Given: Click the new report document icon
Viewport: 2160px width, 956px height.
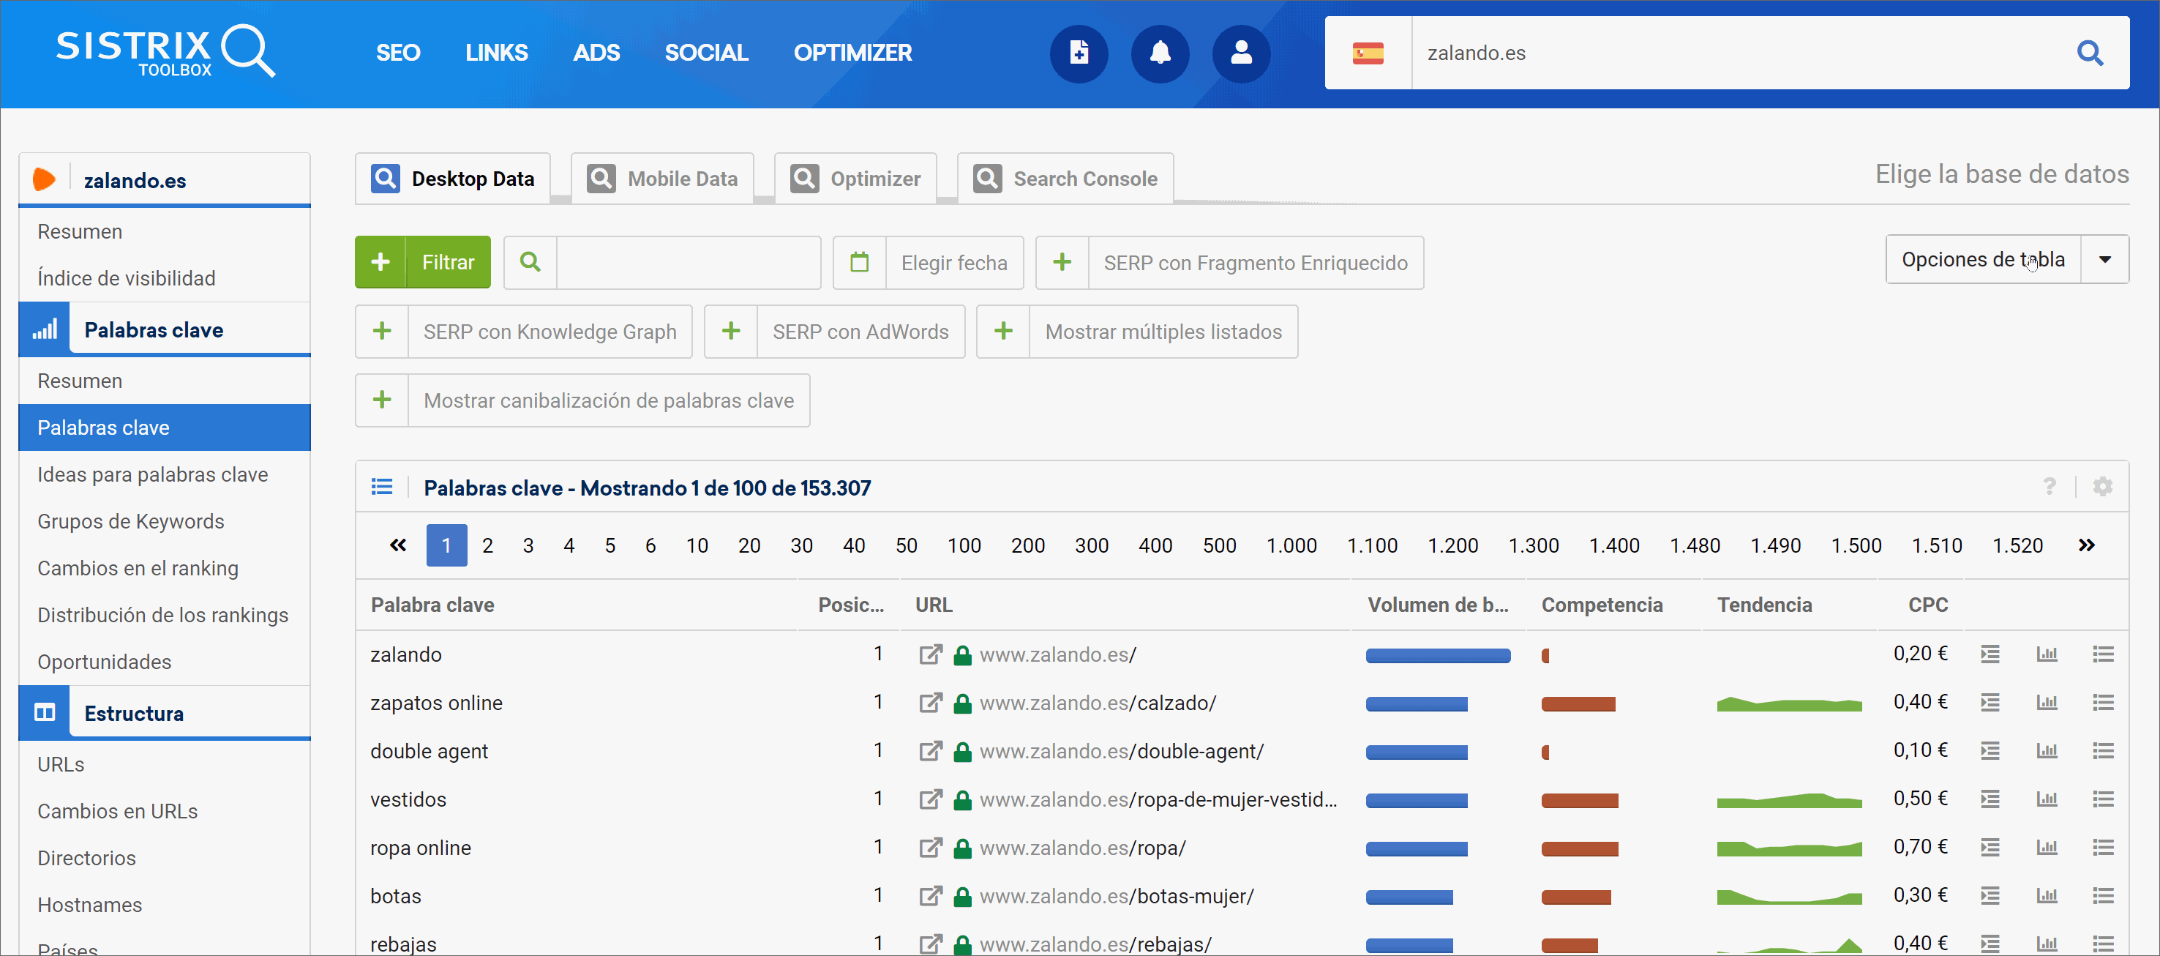Looking at the screenshot, I should [x=1079, y=53].
